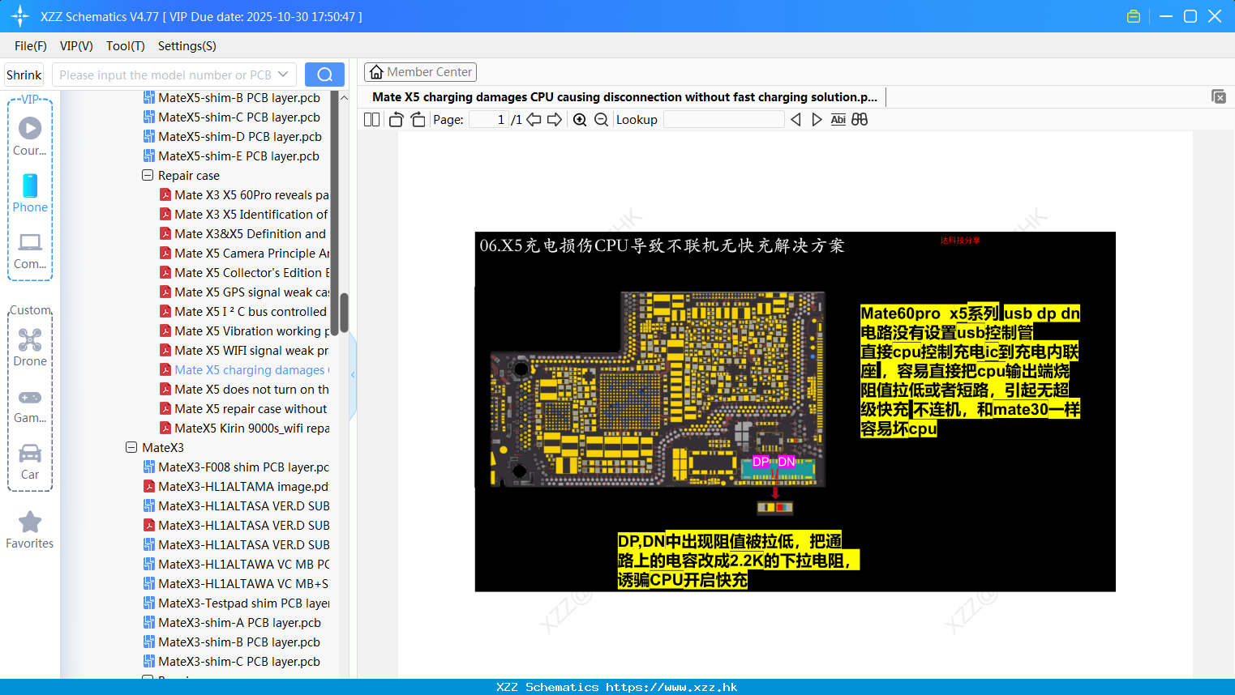Viewport: 1235px width, 695px height.
Task: Open the Car category
Action: pos(30,461)
